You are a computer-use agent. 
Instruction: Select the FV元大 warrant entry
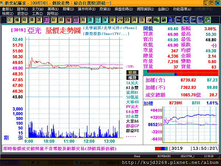132,107
